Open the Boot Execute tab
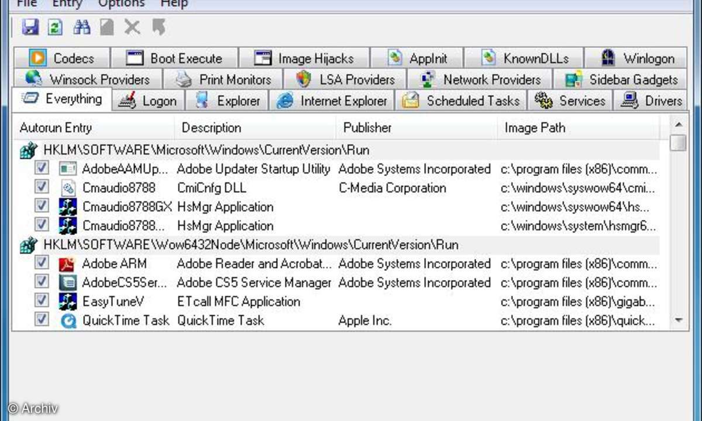The width and height of the screenshot is (702, 421). tap(174, 58)
